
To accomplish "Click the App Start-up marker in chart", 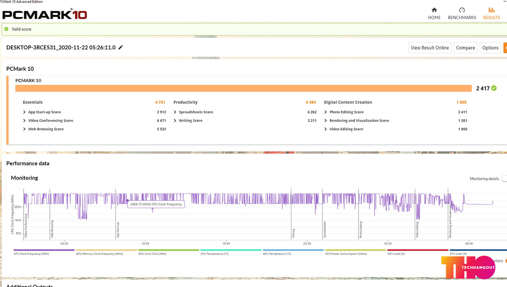I will click(x=118, y=230).
